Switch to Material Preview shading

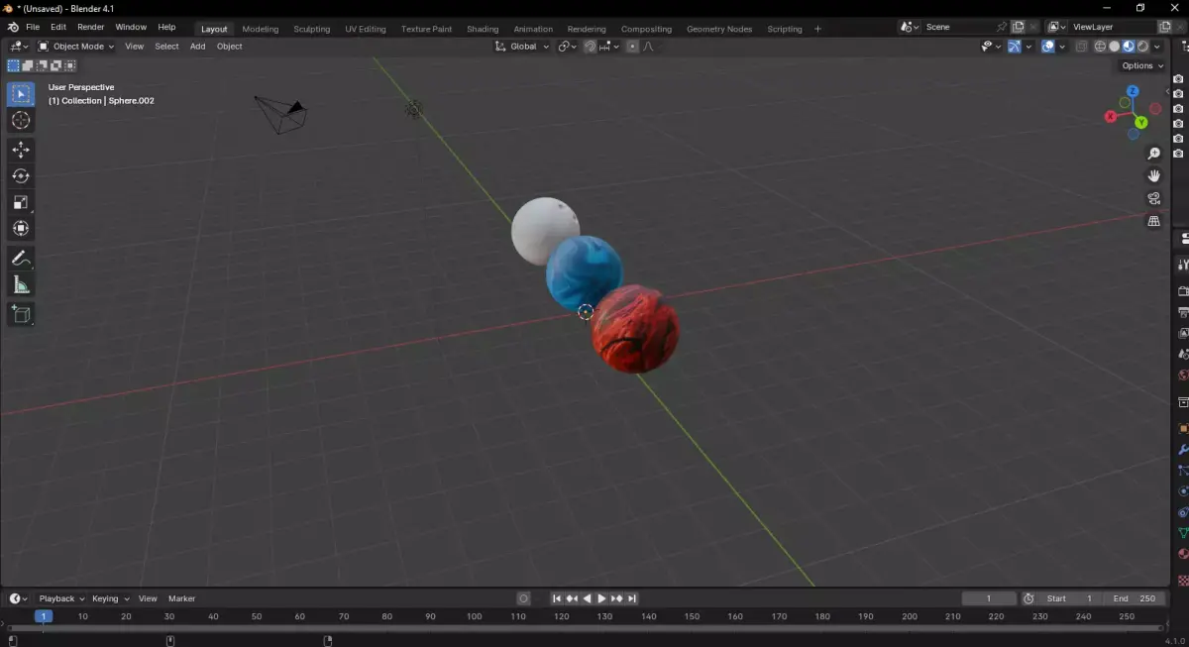pyautogui.click(x=1128, y=47)
